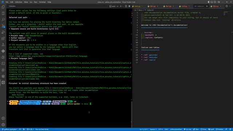Open the Python extension icon in sidebar
This screenshot has height=131, width=233.
[x=3, y=51]
